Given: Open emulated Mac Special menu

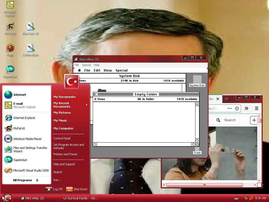Looking at the screenshot, I should click(x=122, y=70).
